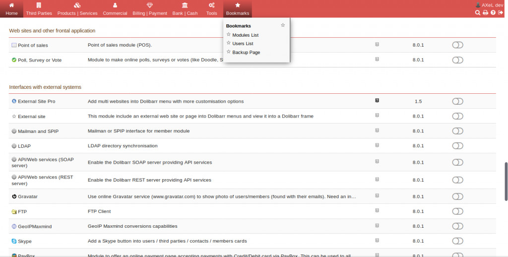
Task: Click the logout arrow icon
Action: pyautogui.click(x=501, y=12)
